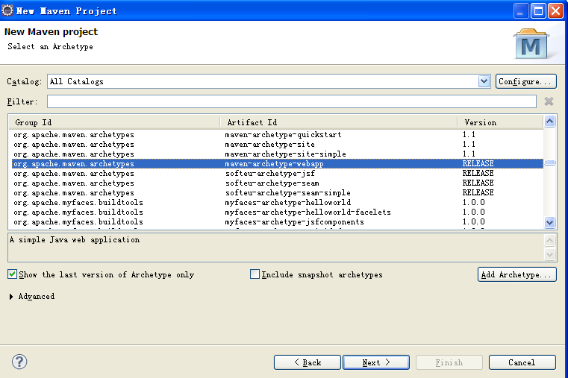Expand the Advanced section
This screenshot has width=568, height=378.
11,297
